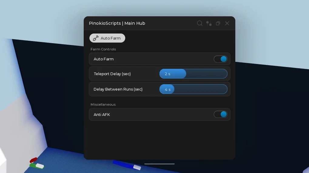
Task: Open the search magnifier icon in hub header
Action: [x=200, y=23]
